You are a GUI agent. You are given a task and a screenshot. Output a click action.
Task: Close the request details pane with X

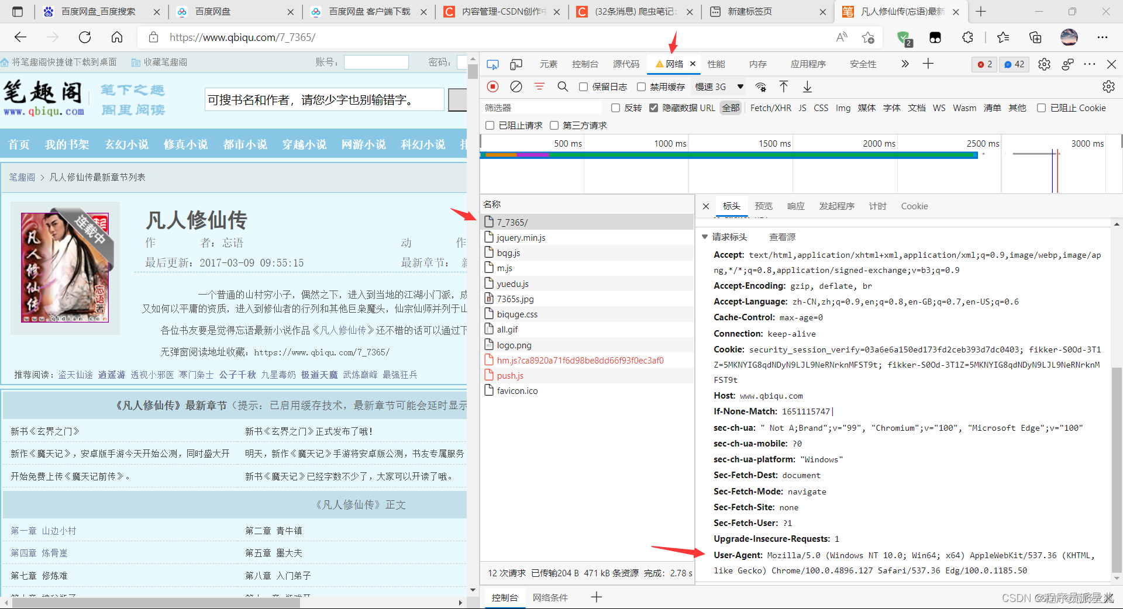(x=706, y=206)
